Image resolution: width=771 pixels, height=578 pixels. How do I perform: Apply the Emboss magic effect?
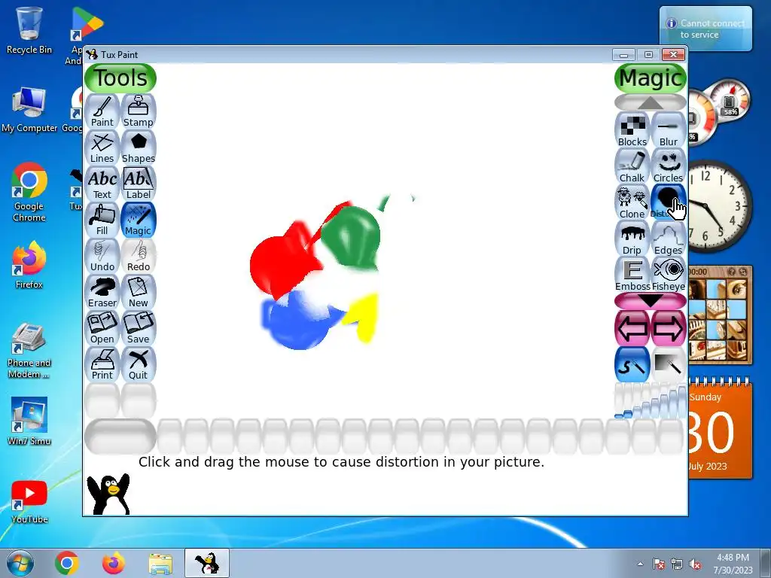pos(632,274)
